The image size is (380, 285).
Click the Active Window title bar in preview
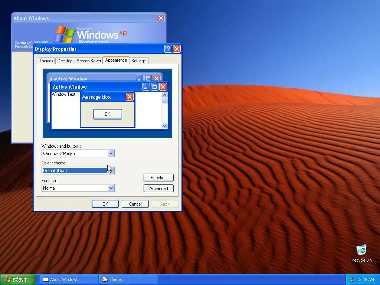tap(109, 87)
